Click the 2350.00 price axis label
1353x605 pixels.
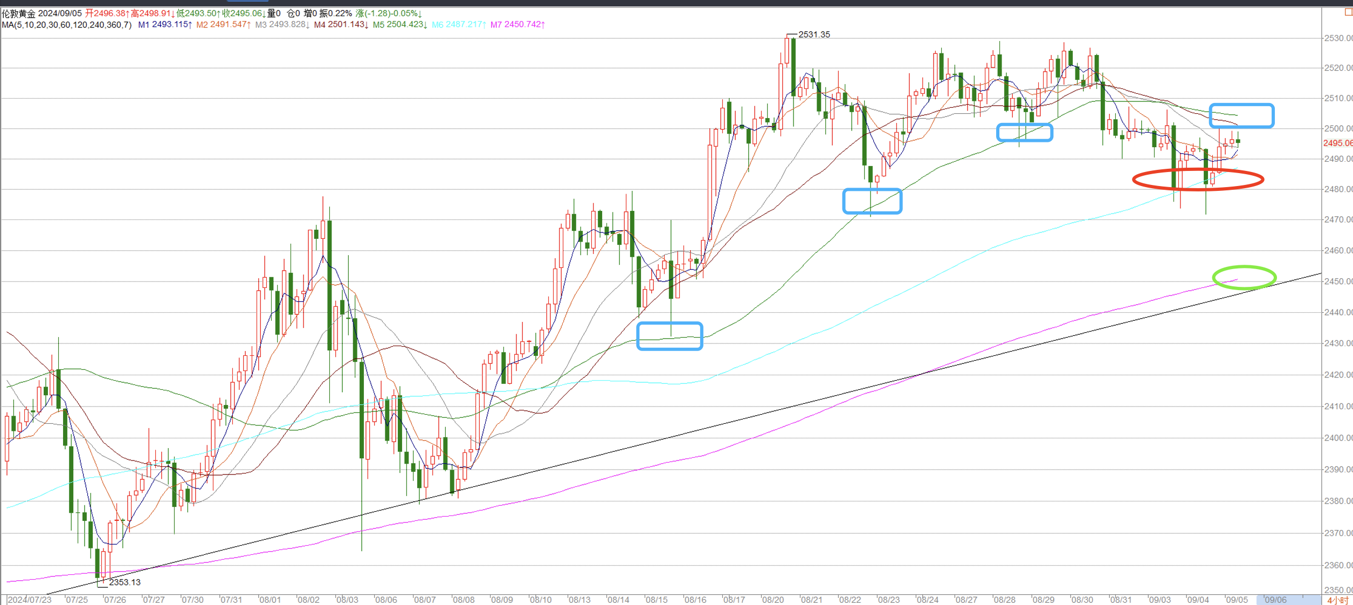[x=1338, y=590]
